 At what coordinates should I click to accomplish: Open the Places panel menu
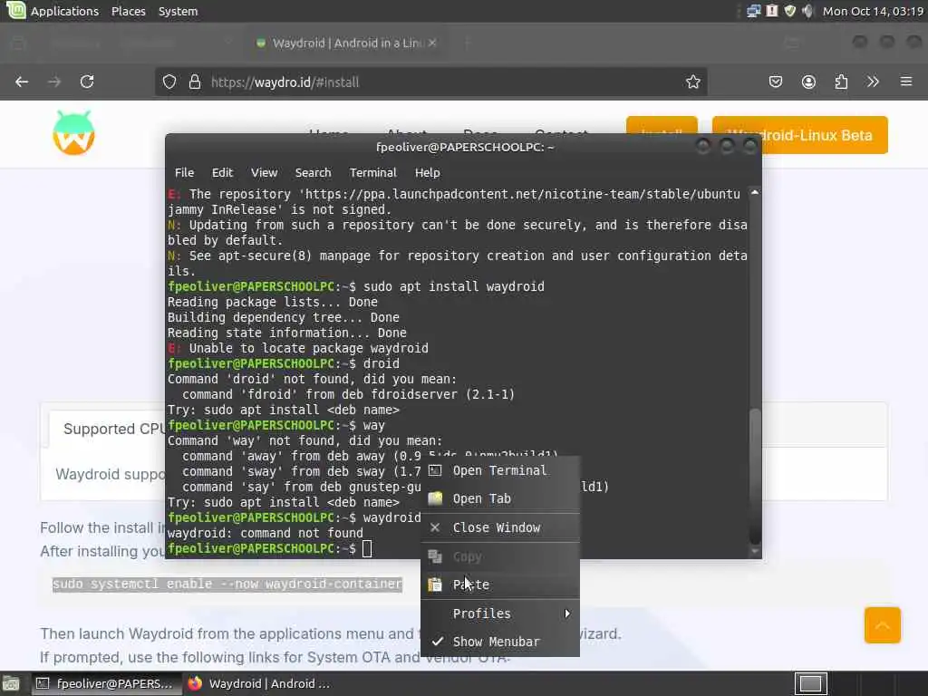(129, 11)
